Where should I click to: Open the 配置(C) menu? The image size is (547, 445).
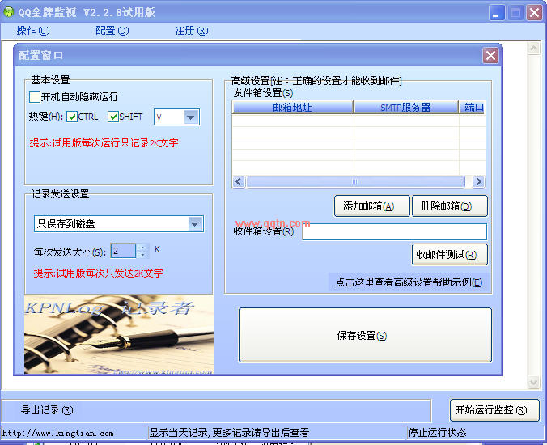click(x=112, y=31)
